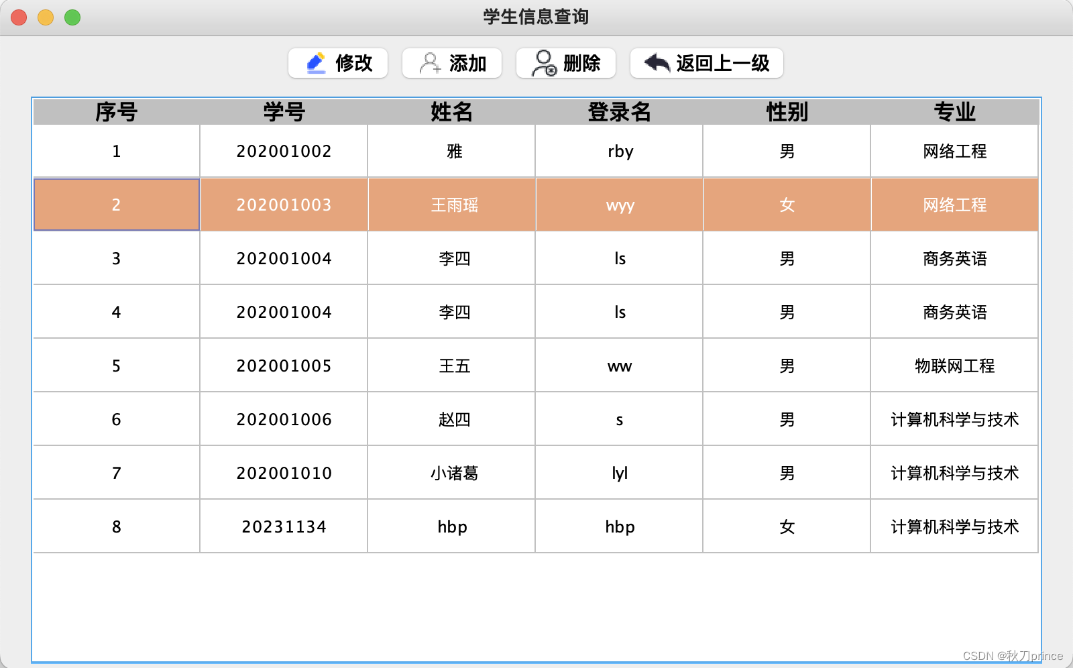Click 网络工程 in row 1
The height and width of the screenshot is (668, 1073).
point(955,151)
